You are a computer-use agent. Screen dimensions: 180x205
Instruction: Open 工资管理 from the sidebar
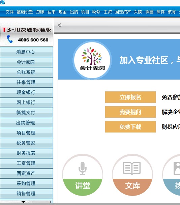[x=26, y=163]
